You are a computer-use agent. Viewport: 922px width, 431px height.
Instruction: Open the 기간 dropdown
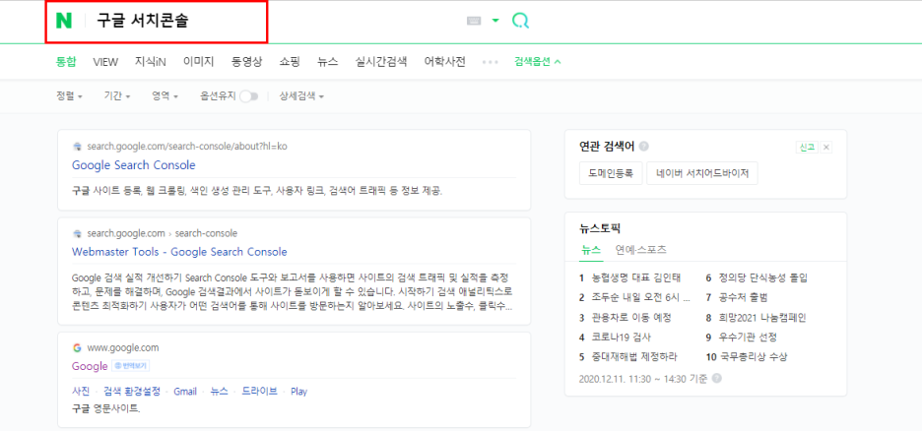[x=117, y=96]
